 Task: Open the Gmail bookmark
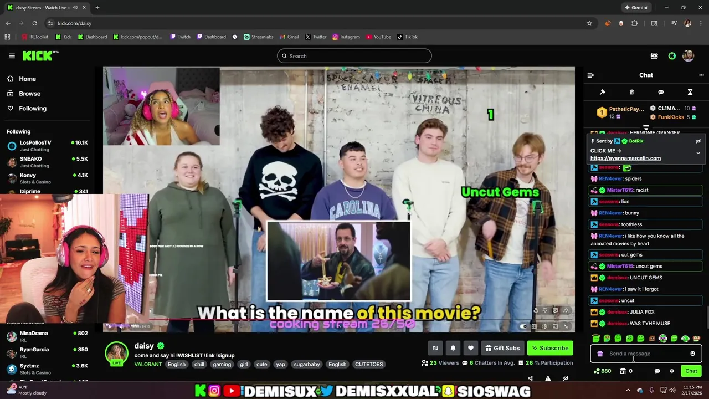pyautogui.click(x=289, y=37)
